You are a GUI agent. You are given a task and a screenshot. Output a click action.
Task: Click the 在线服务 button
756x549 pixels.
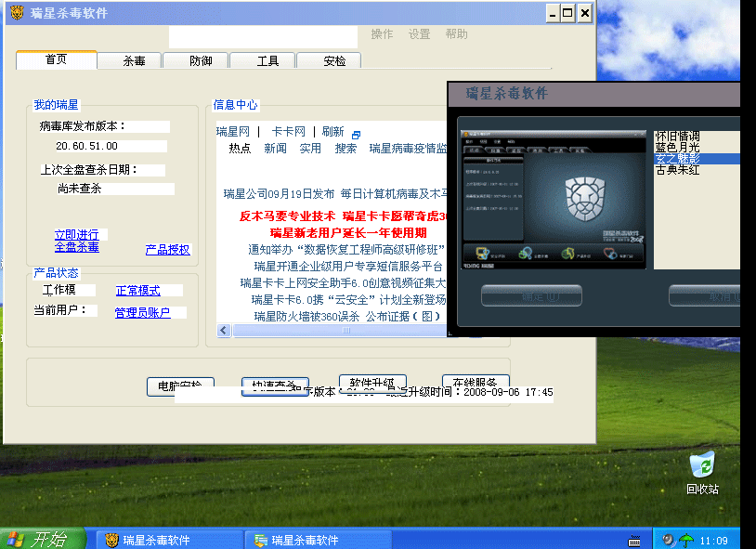coord(476,384)
